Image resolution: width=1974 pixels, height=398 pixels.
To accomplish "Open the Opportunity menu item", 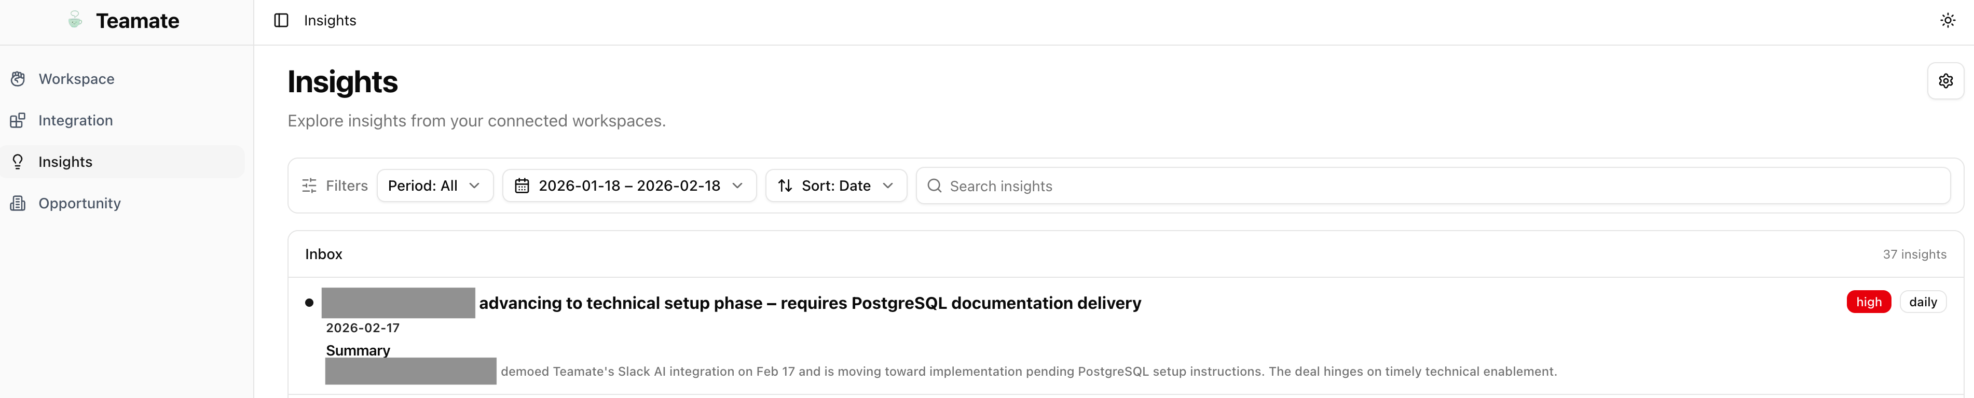I will (x=80, y=203).
